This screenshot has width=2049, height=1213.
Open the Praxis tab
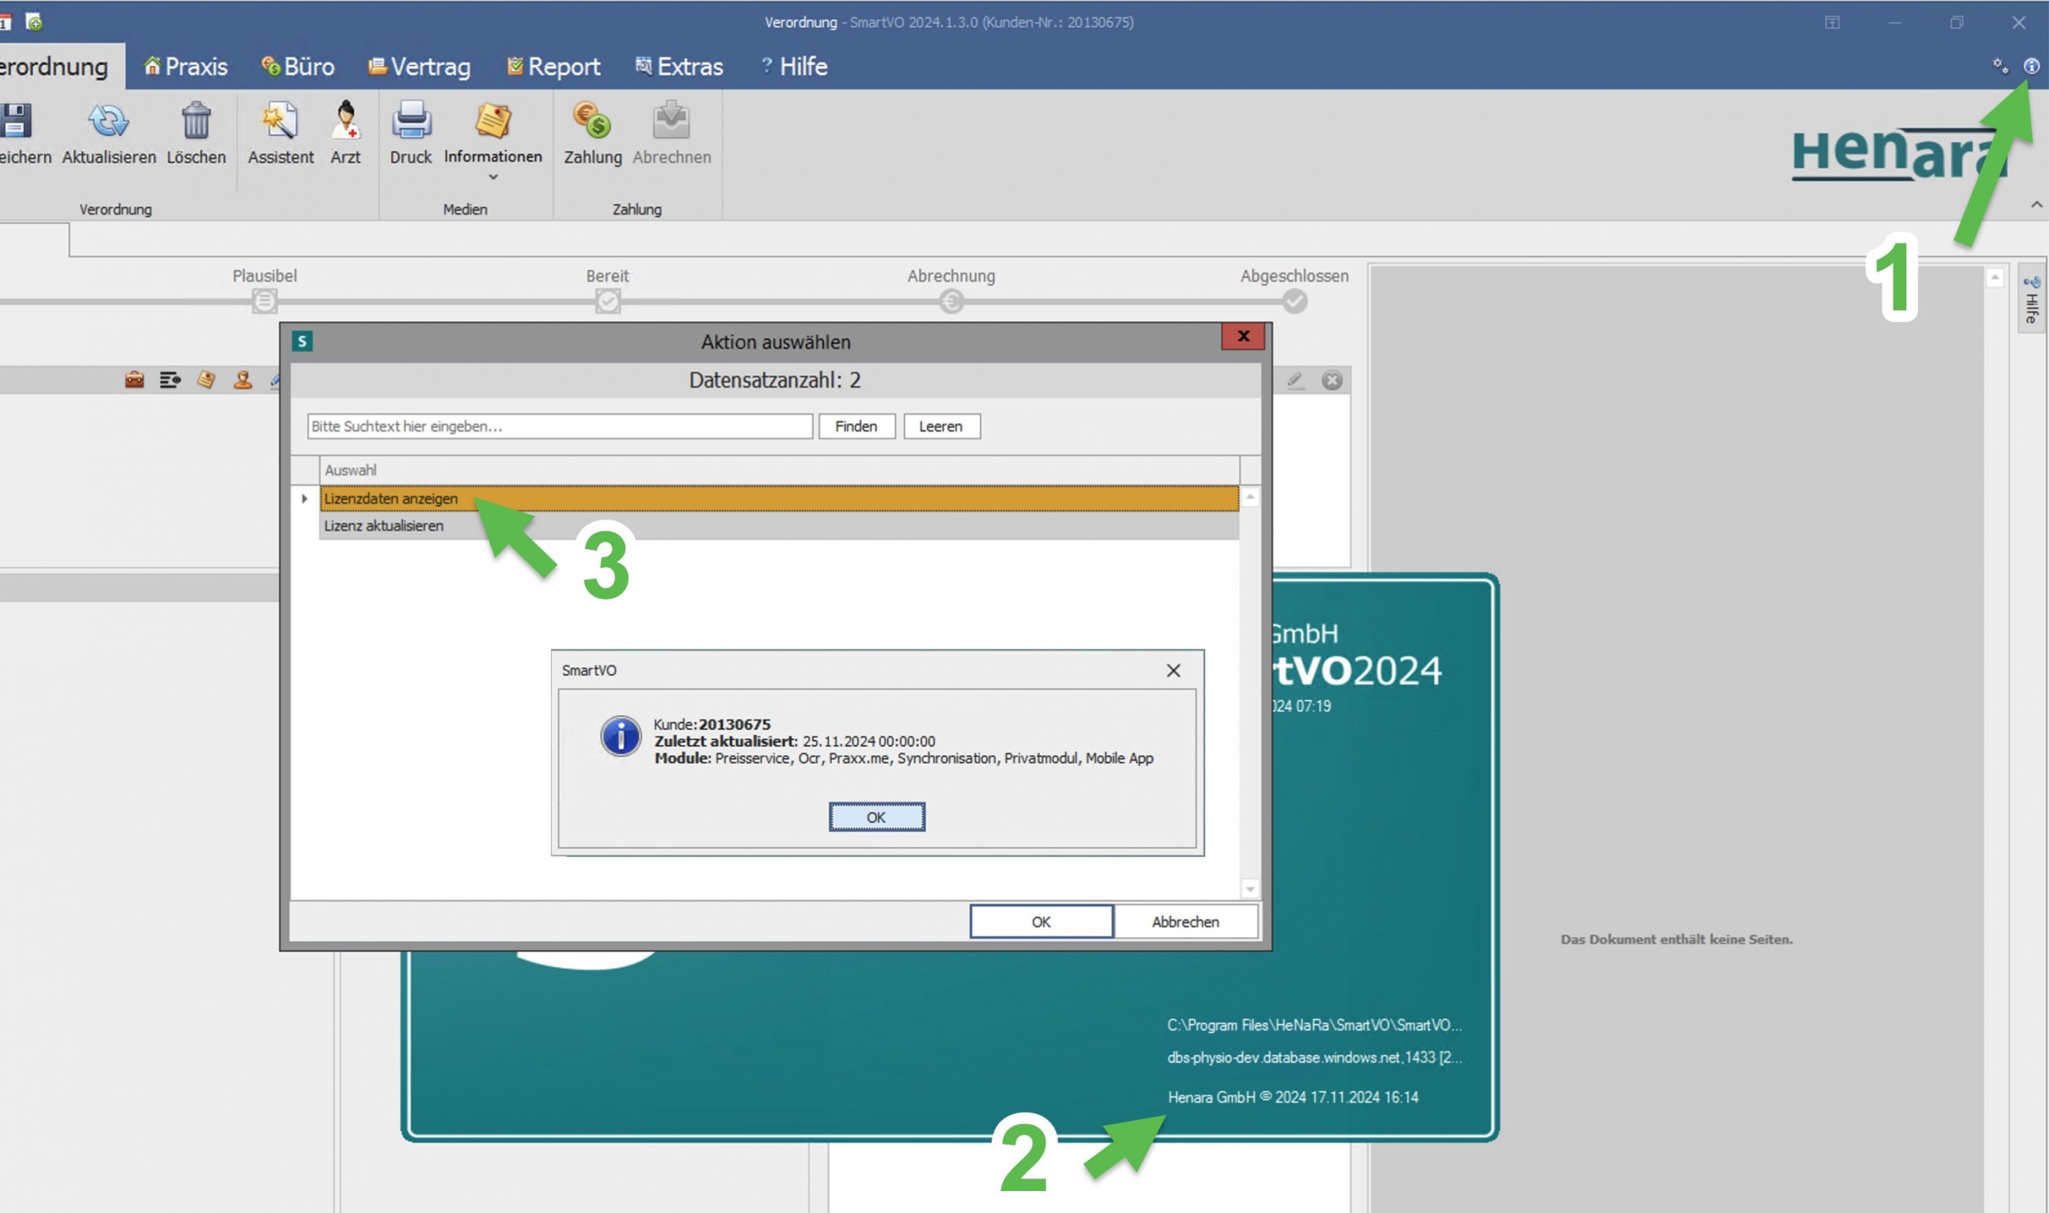pos(187,66)
